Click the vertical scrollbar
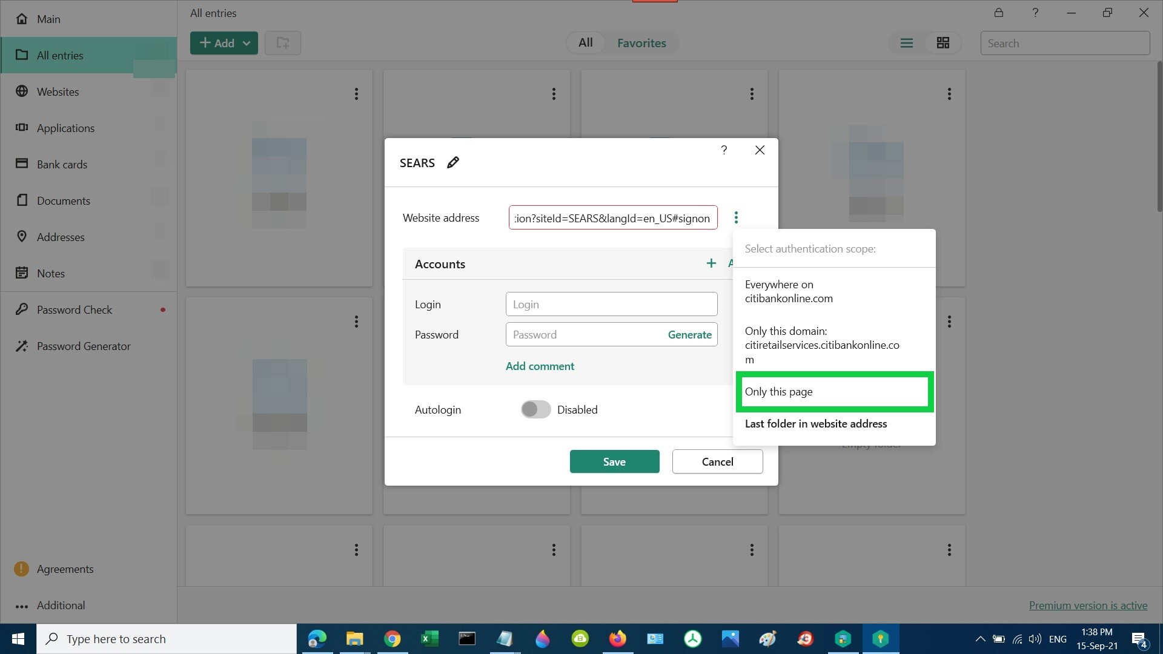The image size is (1163, 654). (1159, 136)
